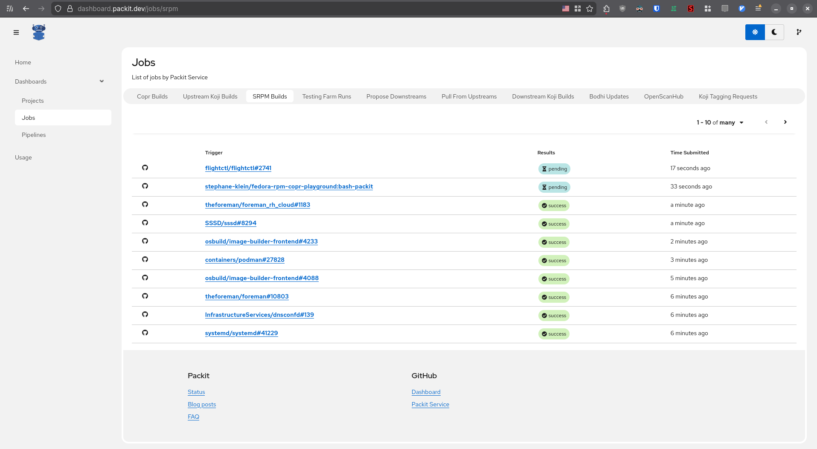Open the git branch icon in header
This screenshot has height=449, width=817.
pos(799,32)
